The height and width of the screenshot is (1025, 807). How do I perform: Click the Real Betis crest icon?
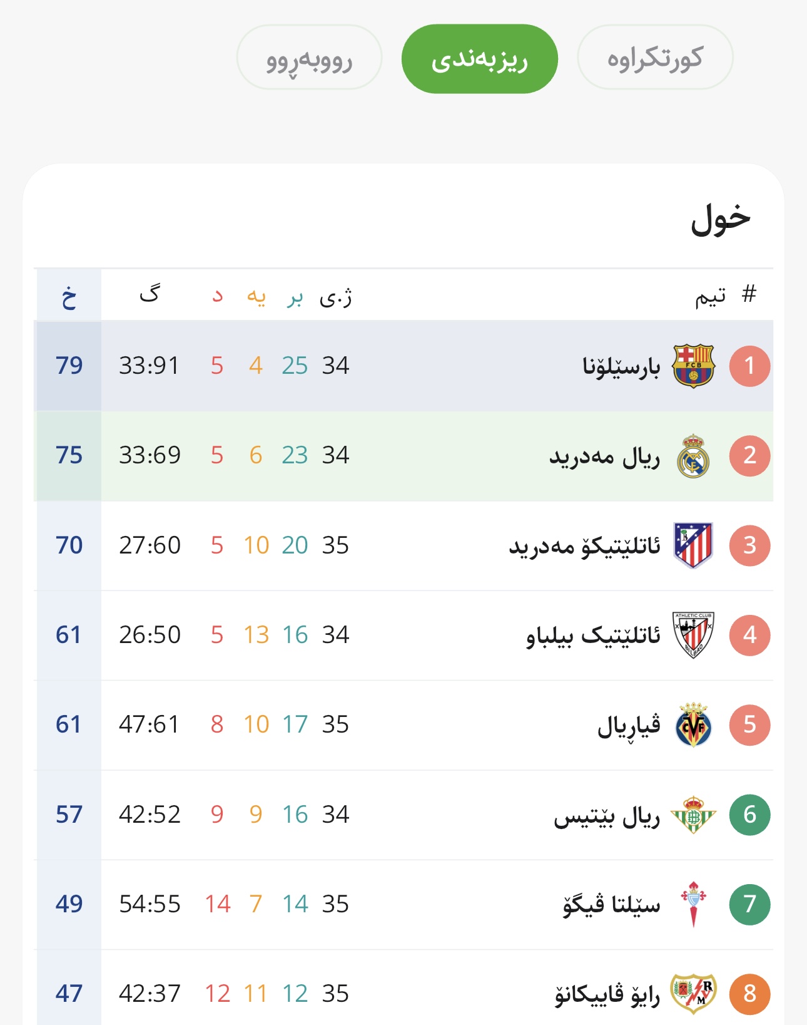coord(693,815)
